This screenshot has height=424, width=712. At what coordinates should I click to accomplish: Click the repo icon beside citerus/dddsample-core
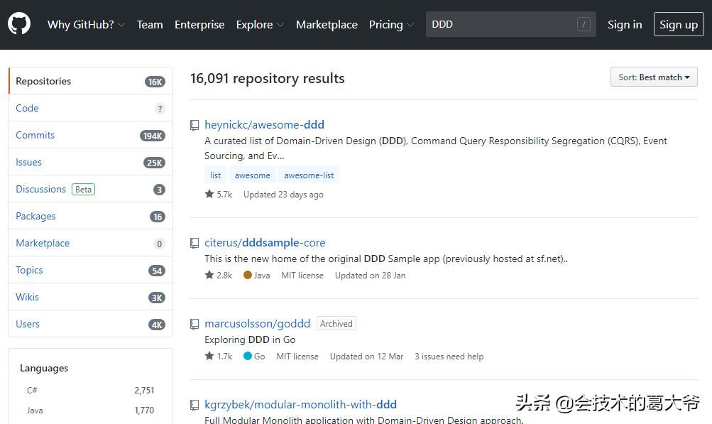[x=194, y=243]
